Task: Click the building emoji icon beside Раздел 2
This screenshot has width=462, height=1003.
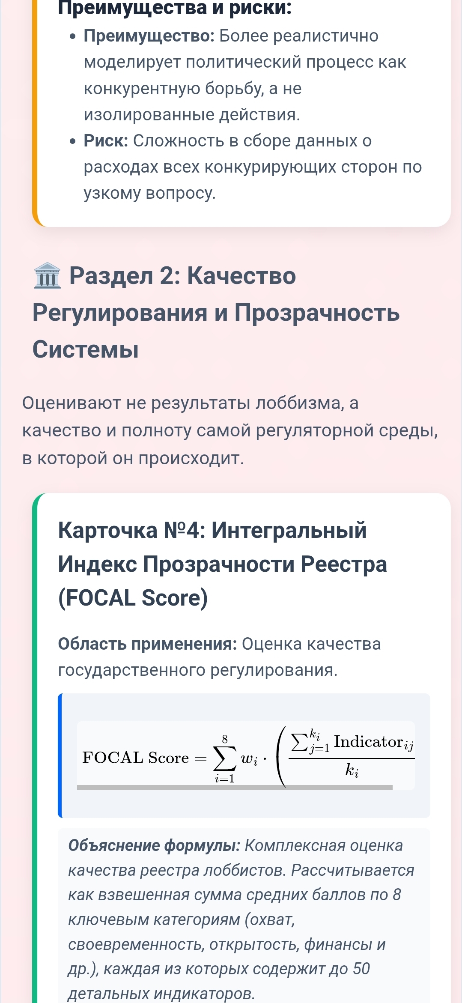Action: click(x=47, y=276)
